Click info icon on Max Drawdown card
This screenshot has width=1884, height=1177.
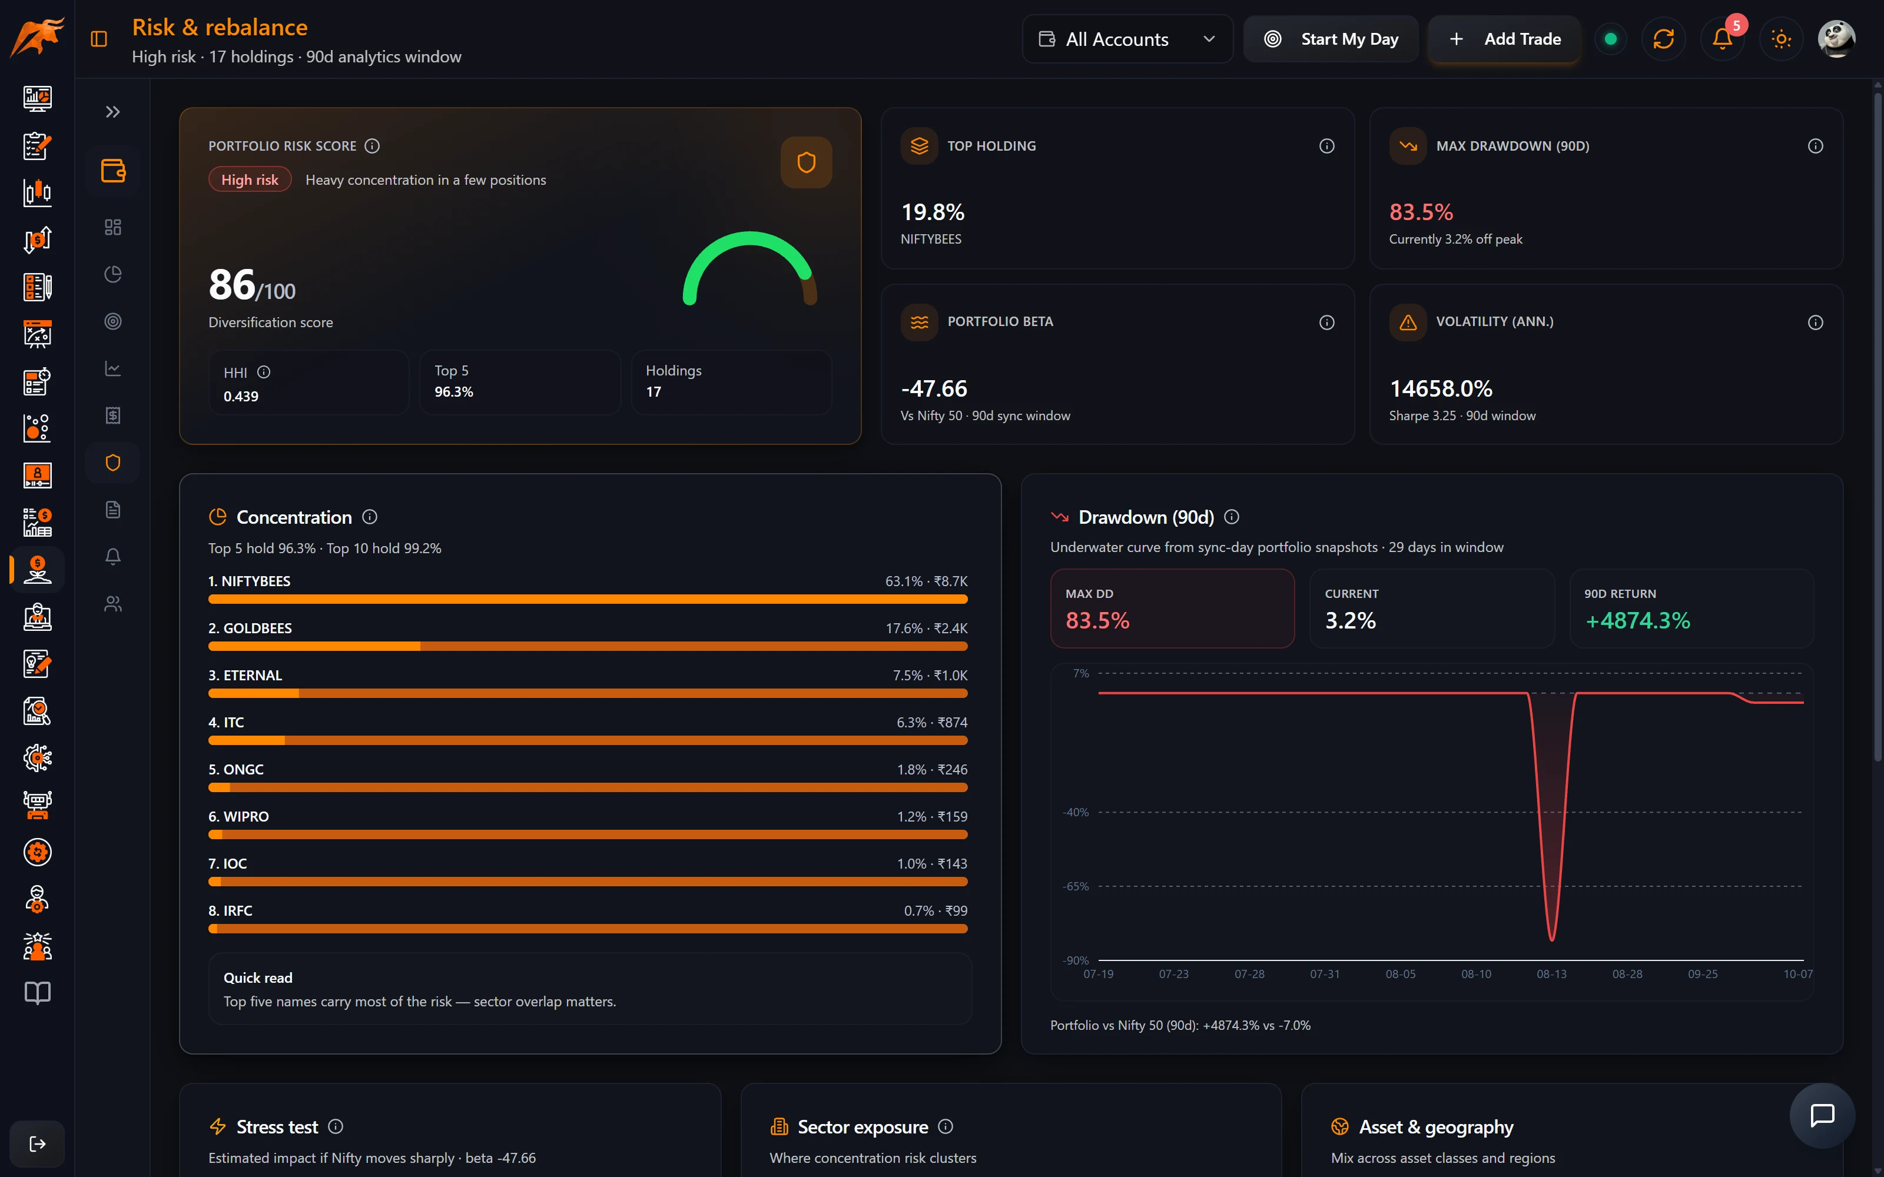(1815, 145)
